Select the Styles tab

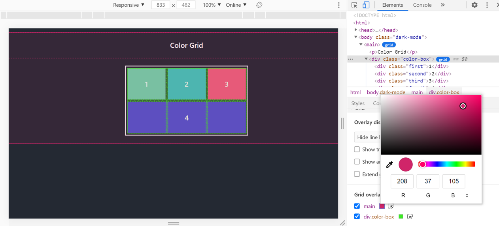[358, 103]
